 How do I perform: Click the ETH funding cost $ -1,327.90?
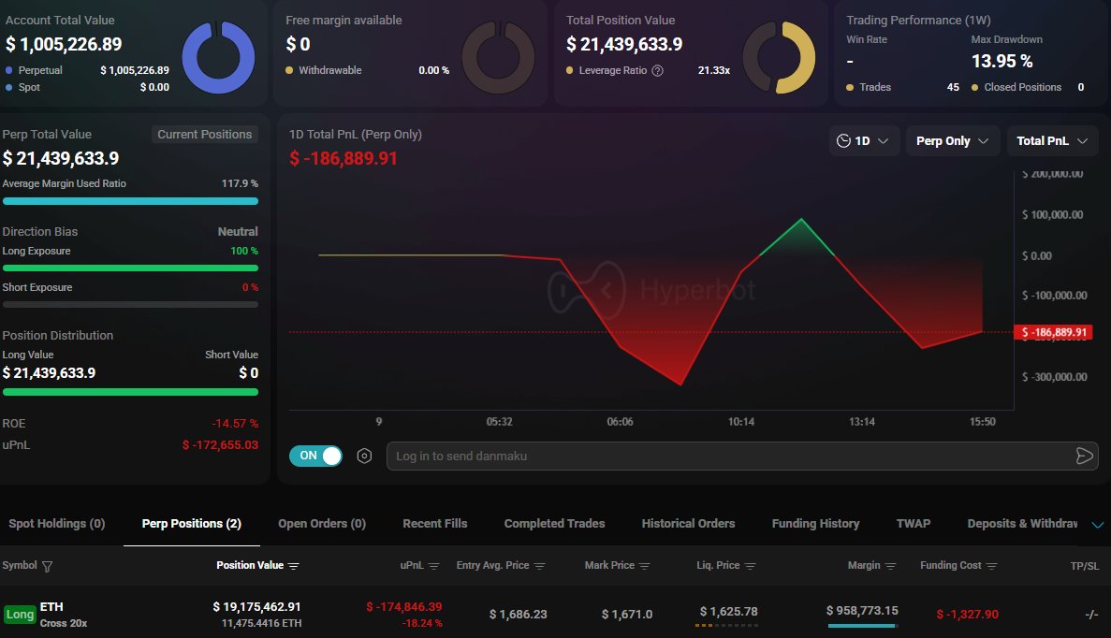coord(967,614)
